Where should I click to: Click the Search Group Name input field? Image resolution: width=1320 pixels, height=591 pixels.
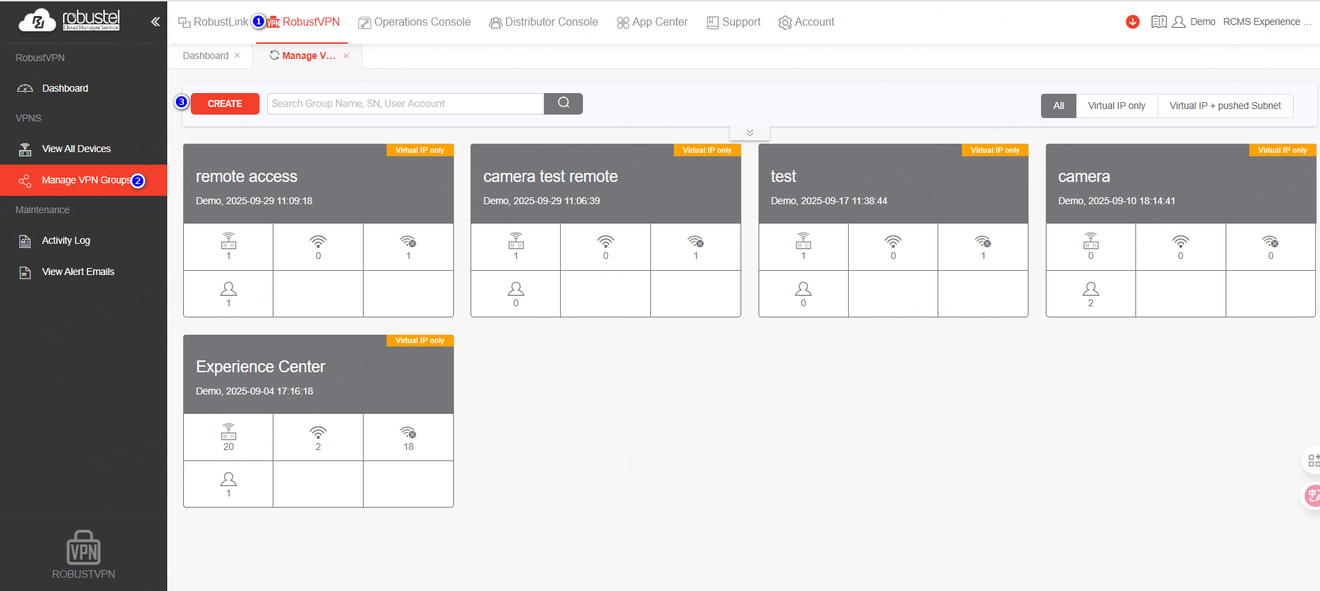(x=405, y=103)
